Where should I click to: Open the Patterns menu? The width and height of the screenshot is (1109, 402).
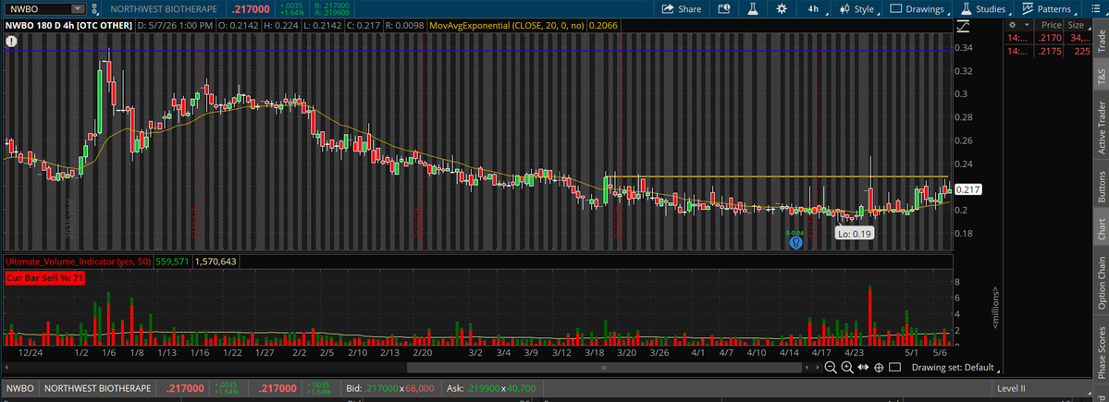click(1048, 9)
